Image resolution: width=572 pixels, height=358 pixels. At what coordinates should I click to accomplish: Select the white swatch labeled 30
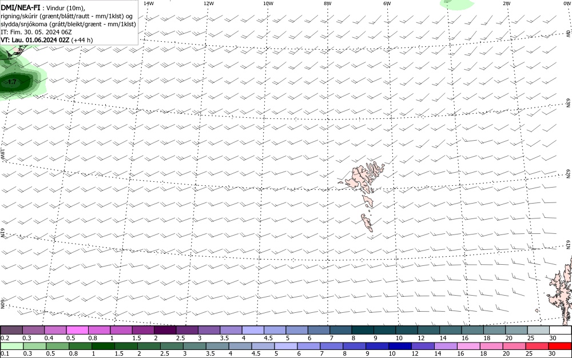(561, 331)
